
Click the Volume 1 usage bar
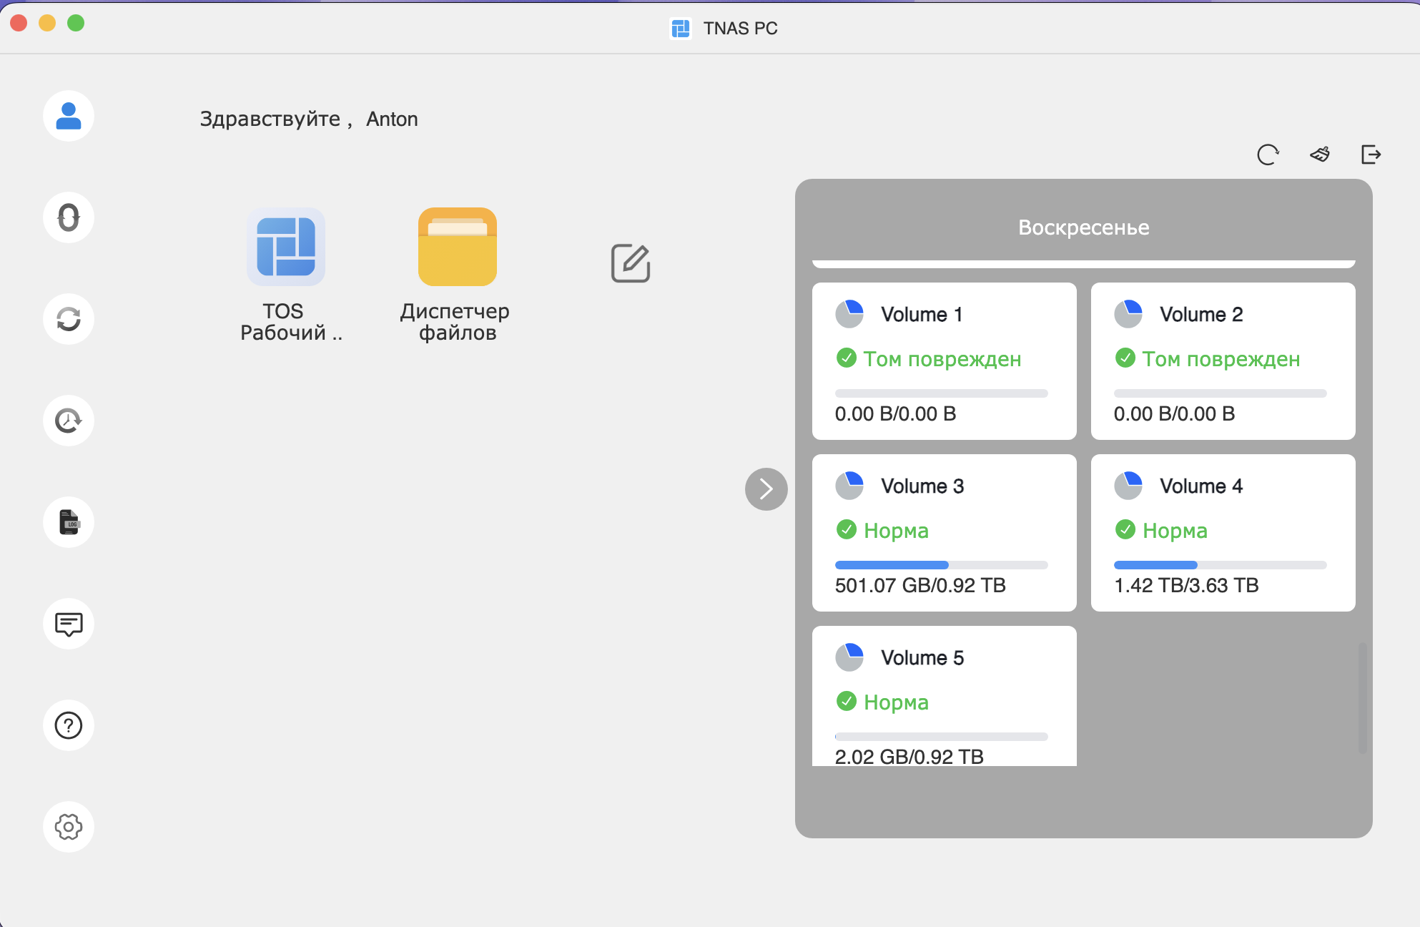coord(942,393)
